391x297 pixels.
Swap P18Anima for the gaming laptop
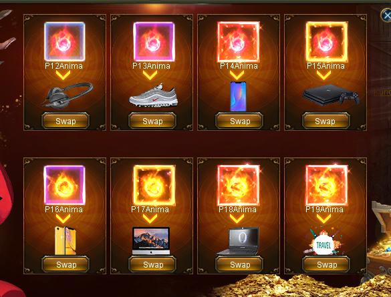[239, 264]
